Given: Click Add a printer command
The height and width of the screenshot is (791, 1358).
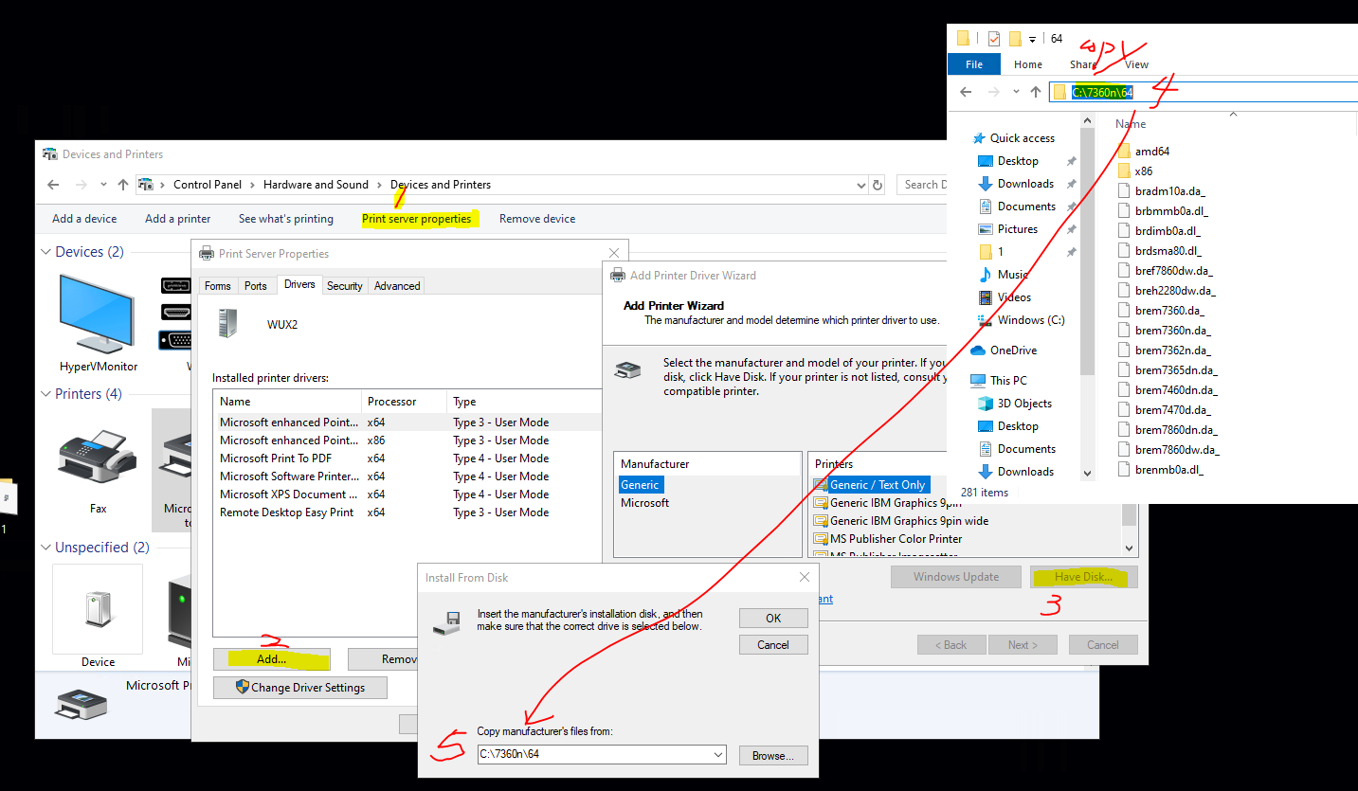Looking at the screenshot, I should point(178,219).
